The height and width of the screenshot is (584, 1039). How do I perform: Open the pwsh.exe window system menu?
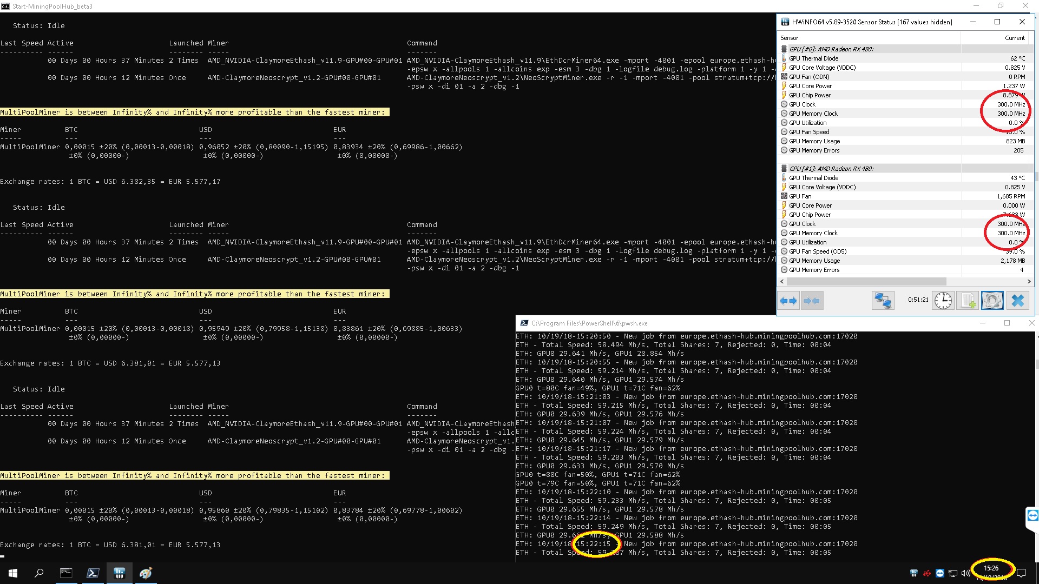[524, 323]
